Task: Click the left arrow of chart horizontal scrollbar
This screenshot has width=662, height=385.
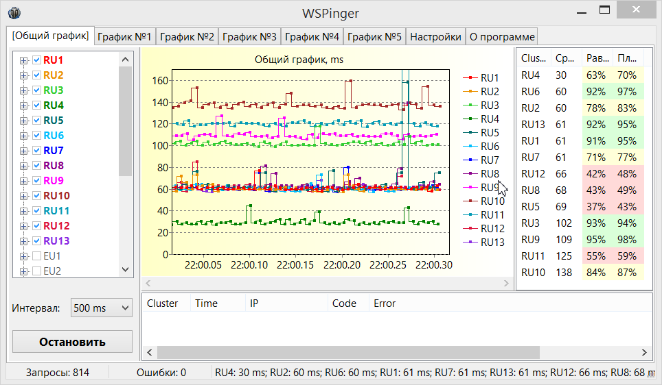Action: pyautogui.click(x=148, y=283)
